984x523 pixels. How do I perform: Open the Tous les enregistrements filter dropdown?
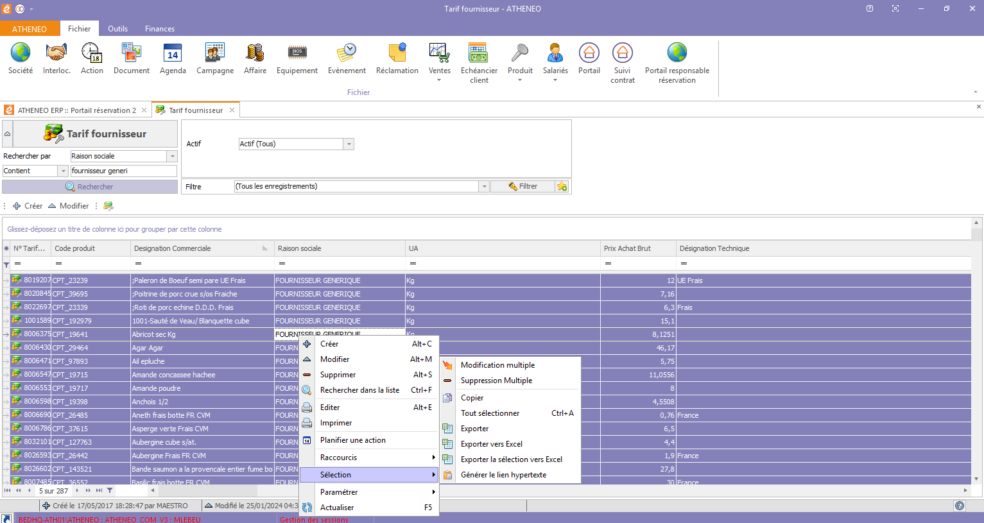pyautogui.click(x=484, y=187)
